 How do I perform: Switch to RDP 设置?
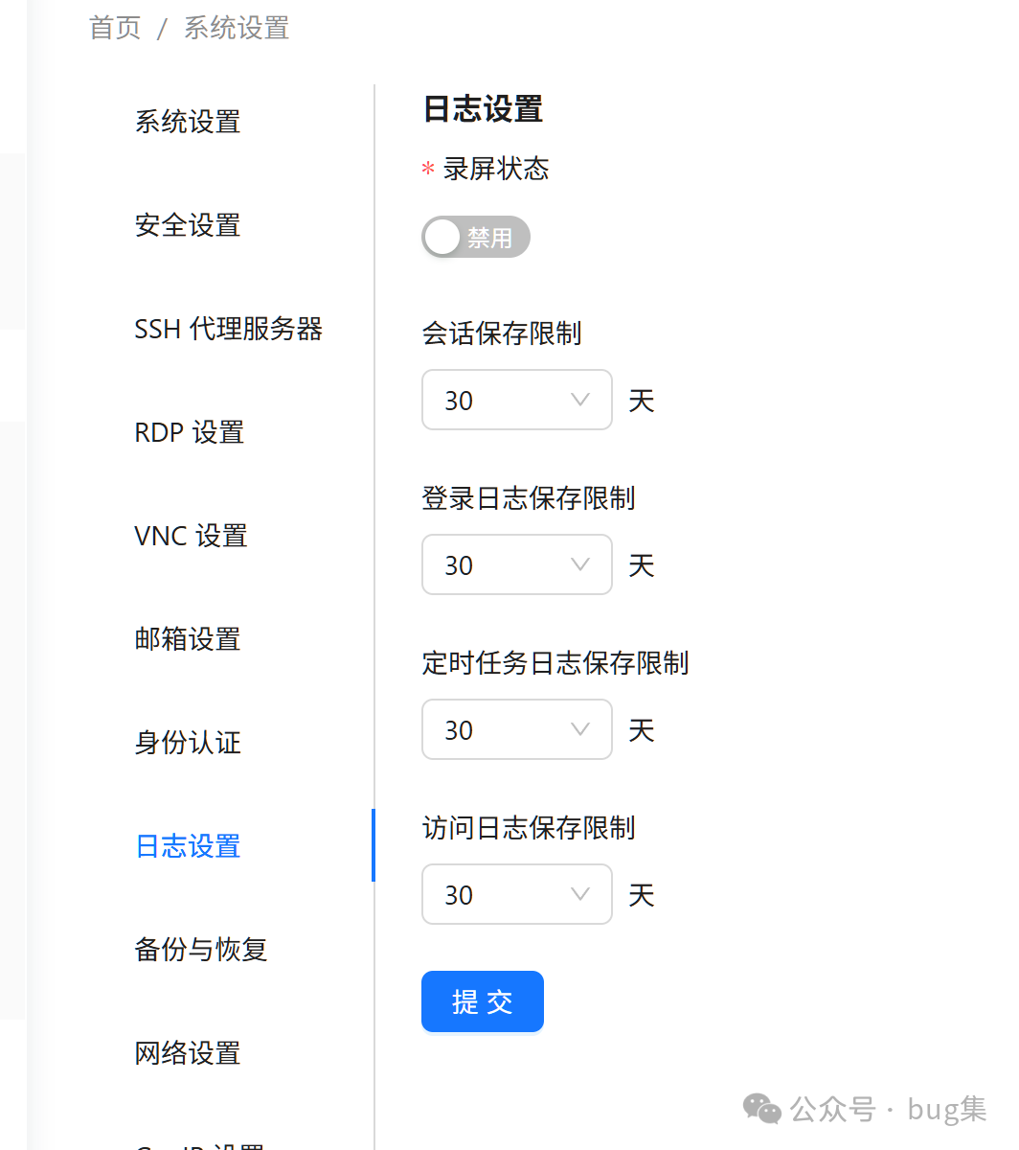click(190, 432)
